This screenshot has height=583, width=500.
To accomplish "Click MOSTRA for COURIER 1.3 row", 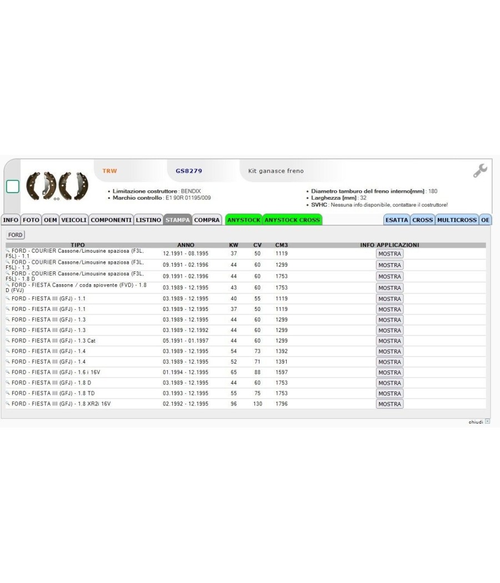I will tap(389, 265).
